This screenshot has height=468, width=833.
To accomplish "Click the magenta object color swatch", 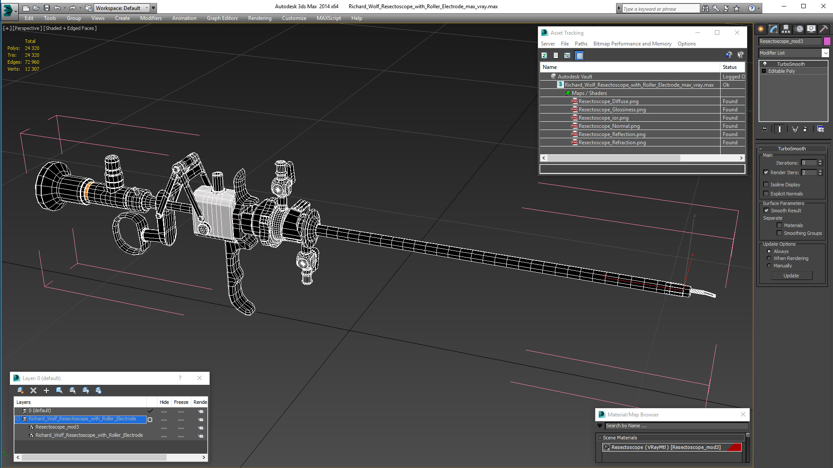I will [x=827, y=41].
